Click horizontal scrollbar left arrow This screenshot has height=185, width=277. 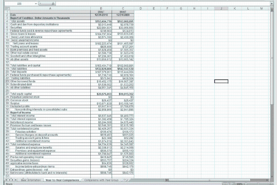(166, 180)
